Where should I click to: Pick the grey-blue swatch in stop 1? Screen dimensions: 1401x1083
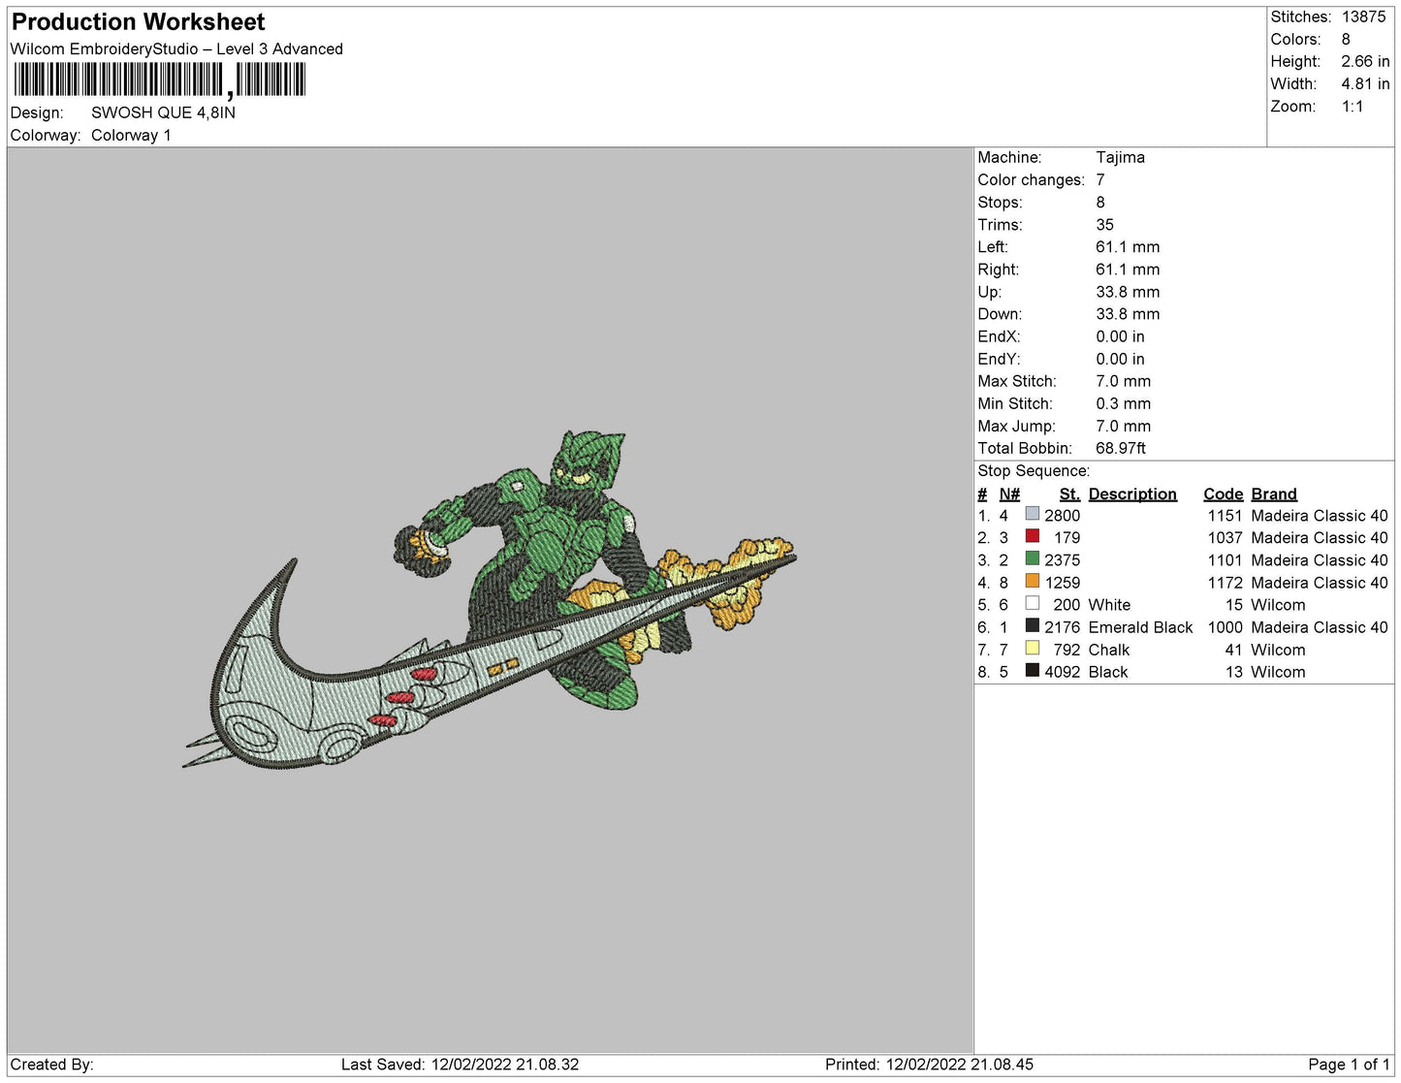pyautogui.click(x=1032, y=514)
